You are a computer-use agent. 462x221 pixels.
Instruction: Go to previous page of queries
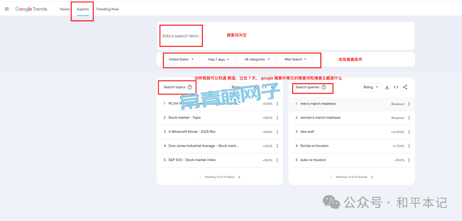click(331, 177)
